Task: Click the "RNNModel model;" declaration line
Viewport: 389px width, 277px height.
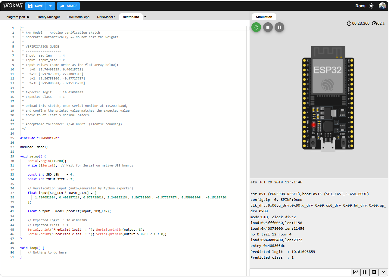Action: (x=34, y=147)
